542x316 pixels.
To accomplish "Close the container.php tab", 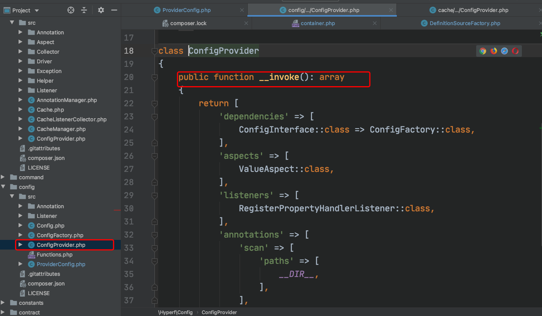I will click(374, 24).
